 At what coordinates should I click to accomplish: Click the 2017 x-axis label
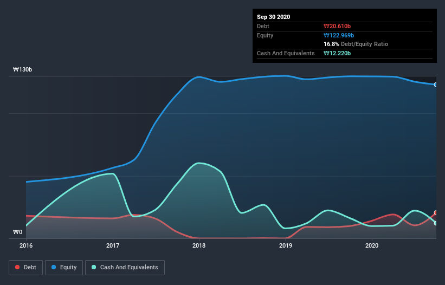pos(113,245)
